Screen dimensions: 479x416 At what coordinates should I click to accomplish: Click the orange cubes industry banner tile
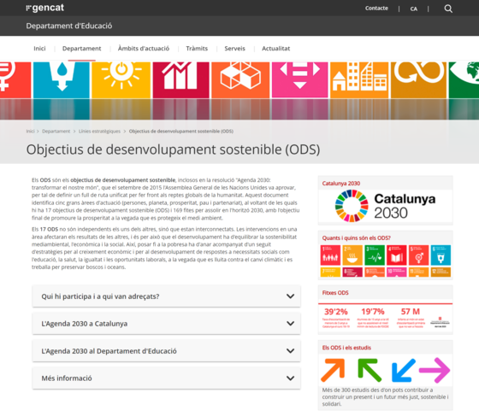pyautogui.click(x=240, y=80)
